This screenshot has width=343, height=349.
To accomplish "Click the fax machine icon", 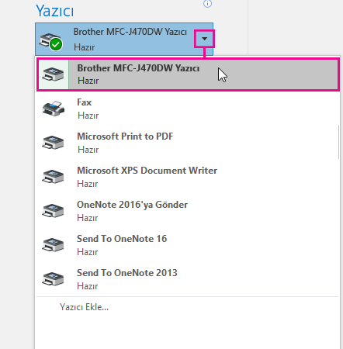I will [x=54, y=109].
